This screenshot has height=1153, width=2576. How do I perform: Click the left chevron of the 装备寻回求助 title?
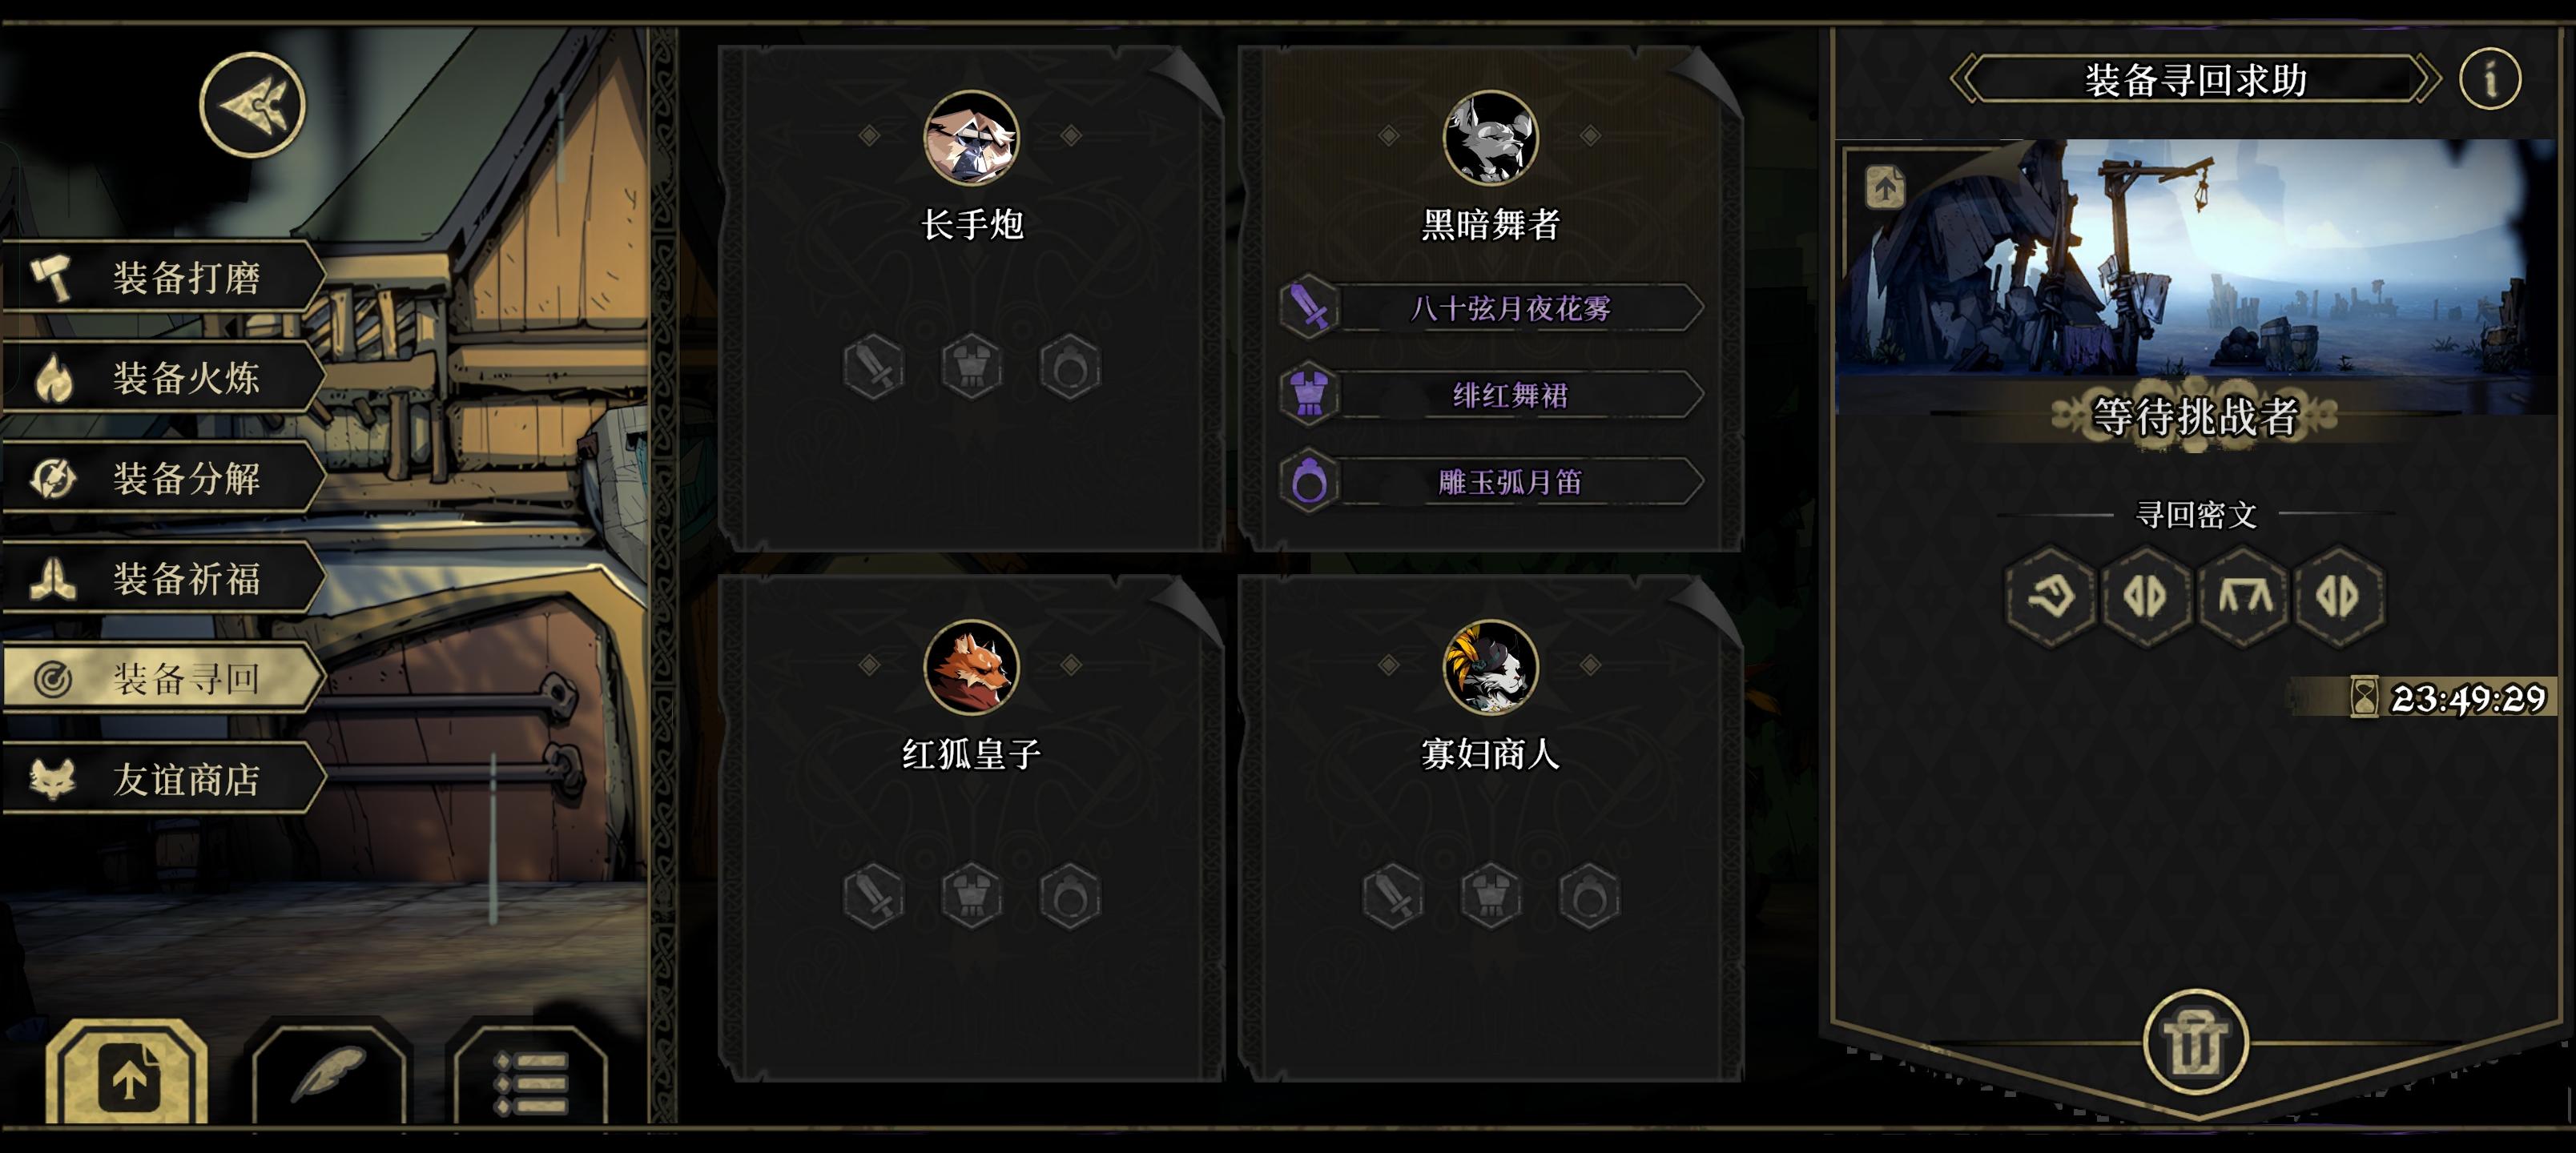1964,78
